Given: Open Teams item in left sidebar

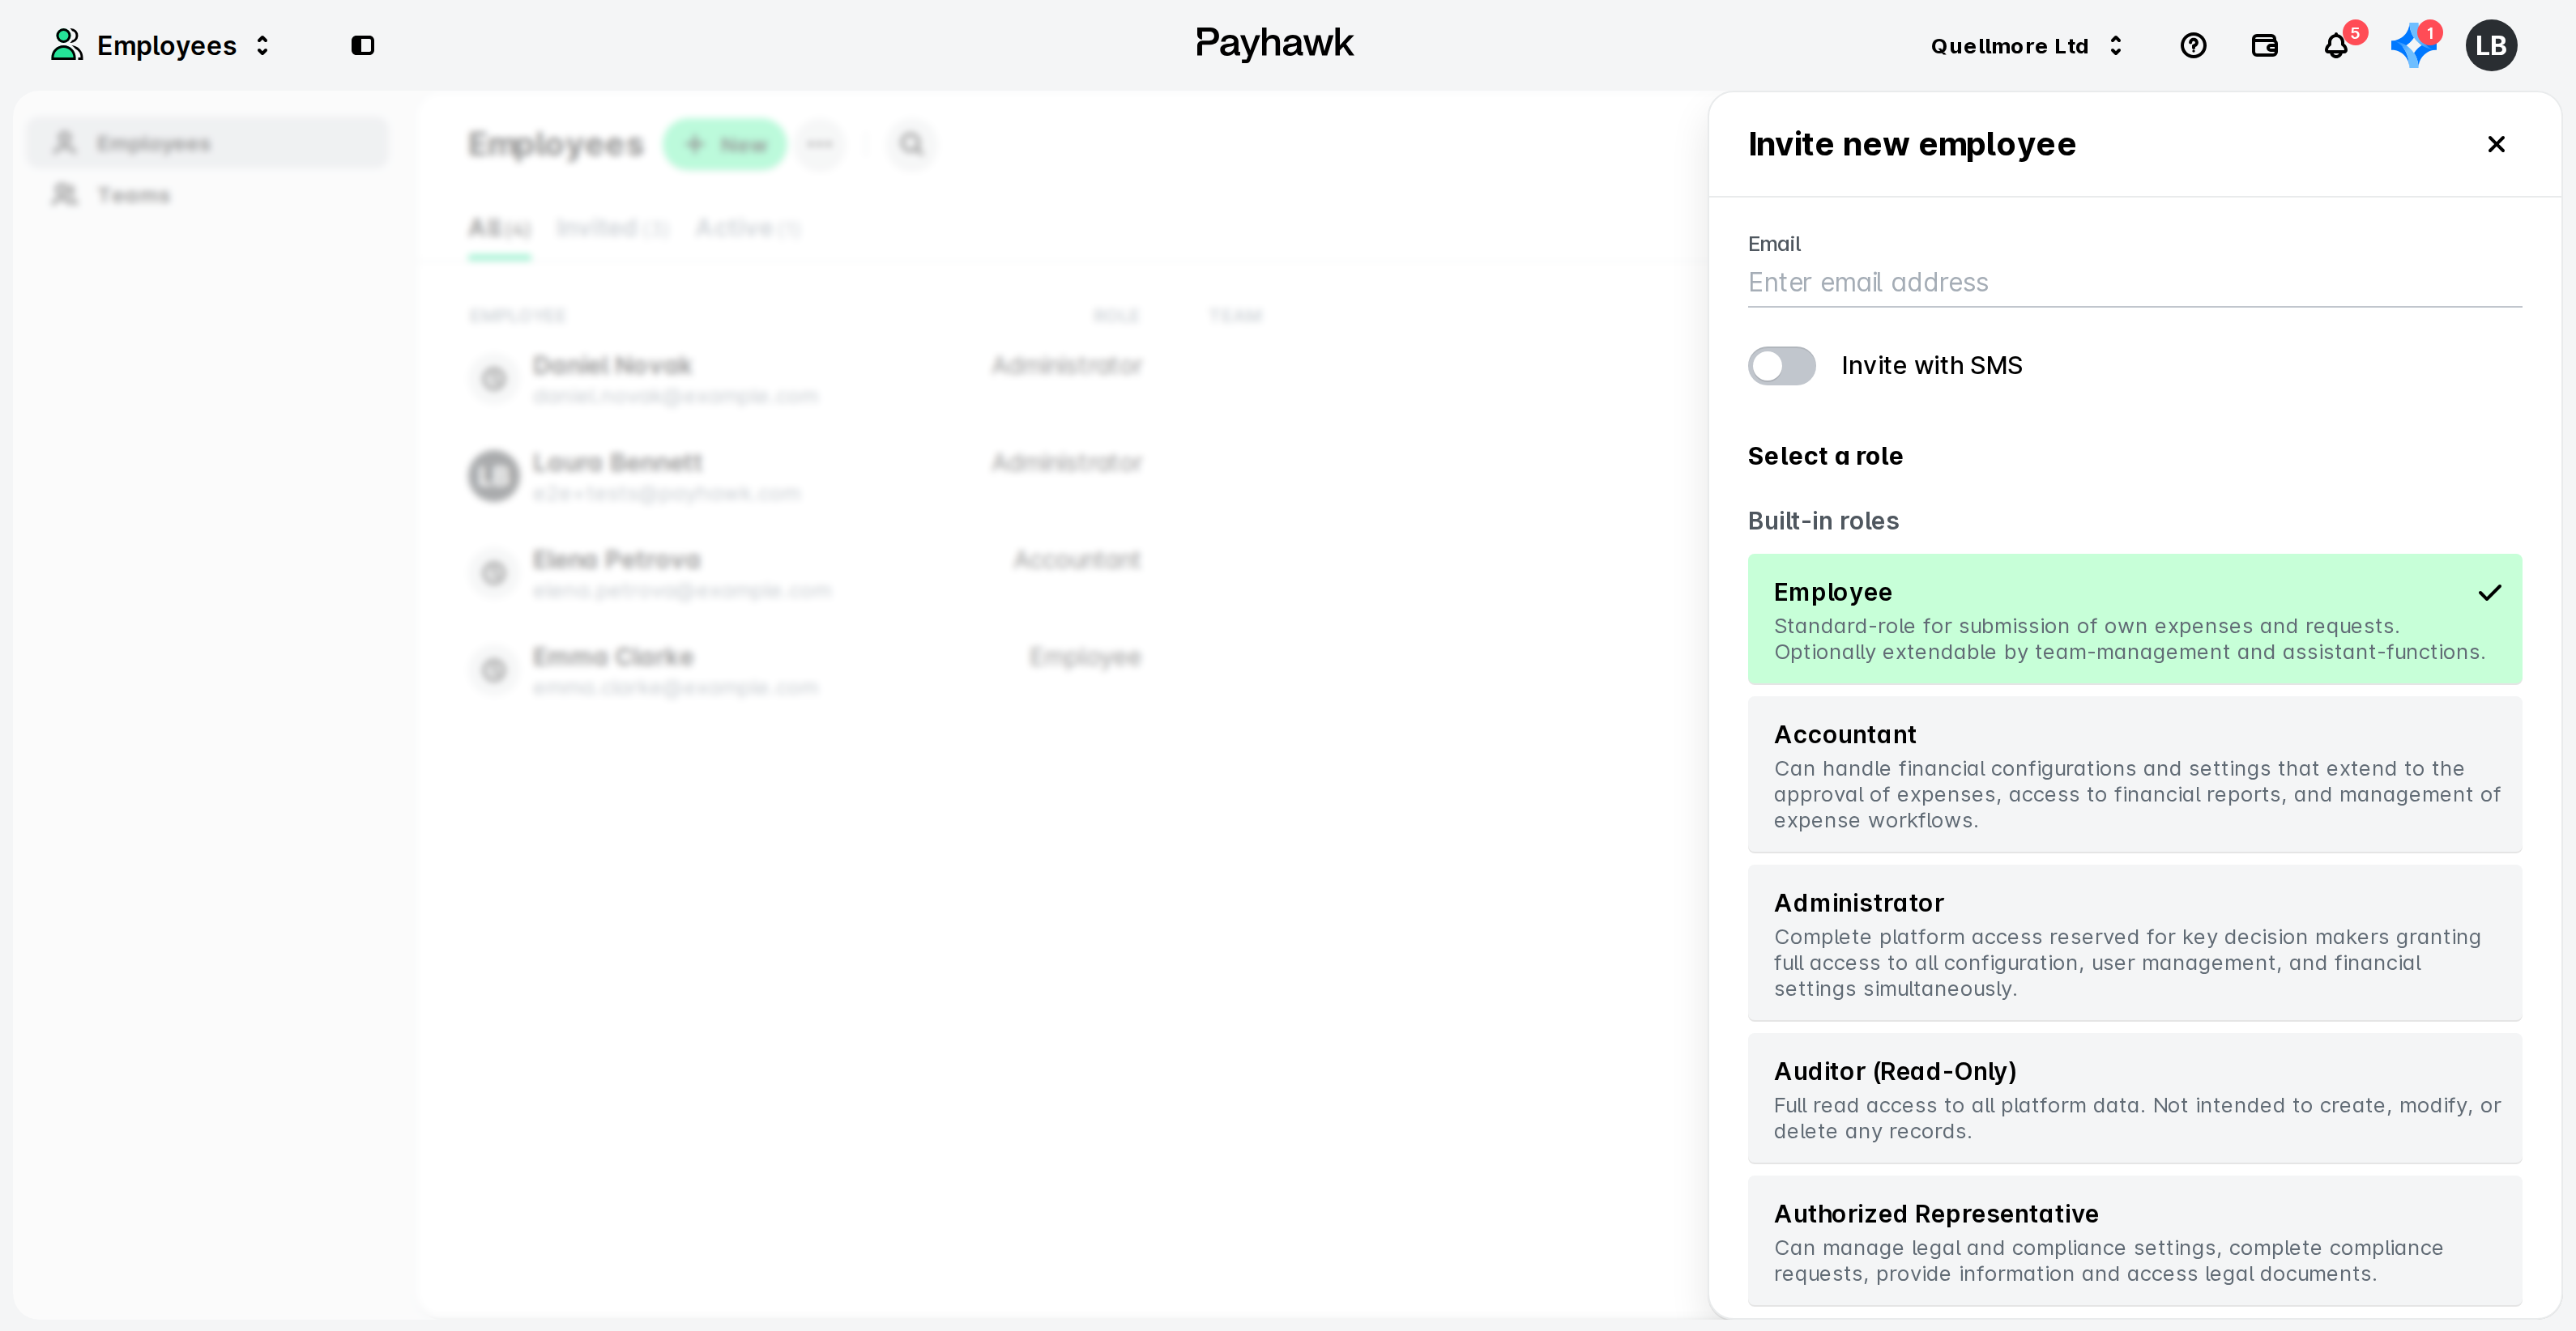Looking at the screenshot, I should tap(207, 195).
